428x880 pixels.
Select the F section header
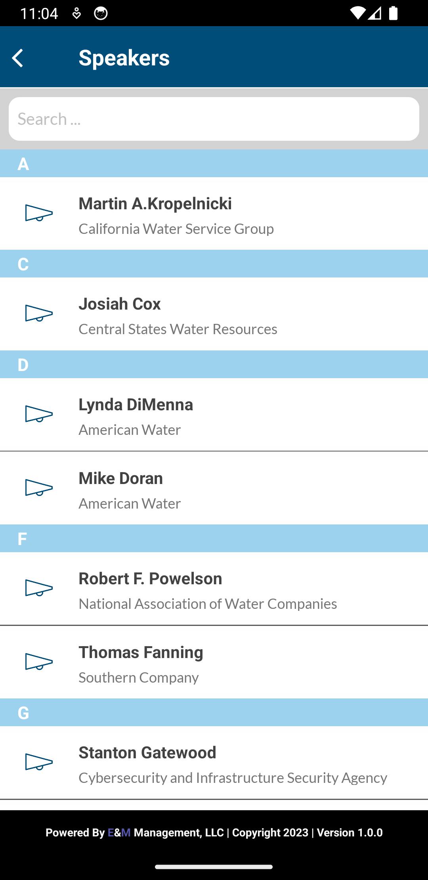tap(214, 538)
